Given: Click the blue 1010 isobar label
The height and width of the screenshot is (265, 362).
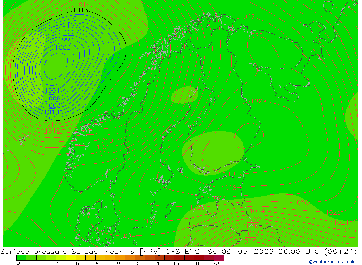Looking at the screenshot, I should tap(52, 112).
